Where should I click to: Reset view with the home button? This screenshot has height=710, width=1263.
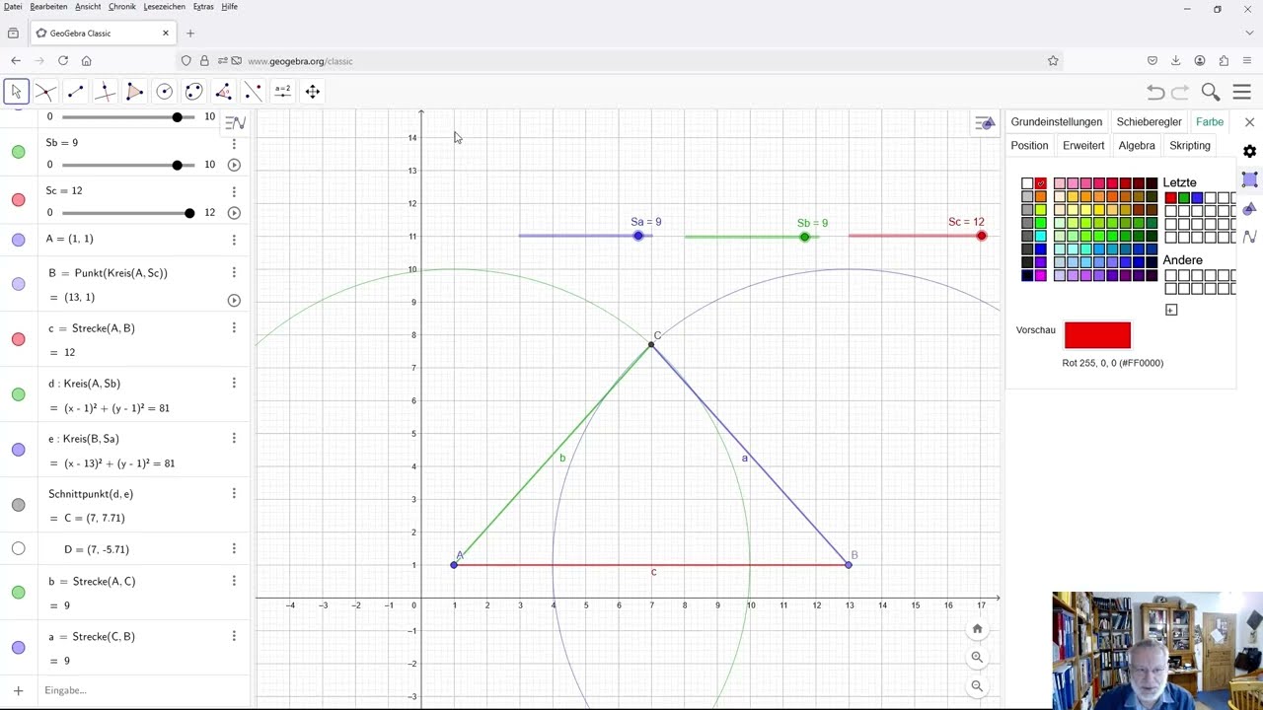pyautogui.click(x=977, y=629)
